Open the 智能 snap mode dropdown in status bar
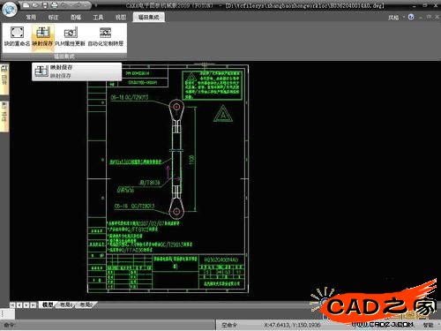441x331 pixels. coord(428,325)
